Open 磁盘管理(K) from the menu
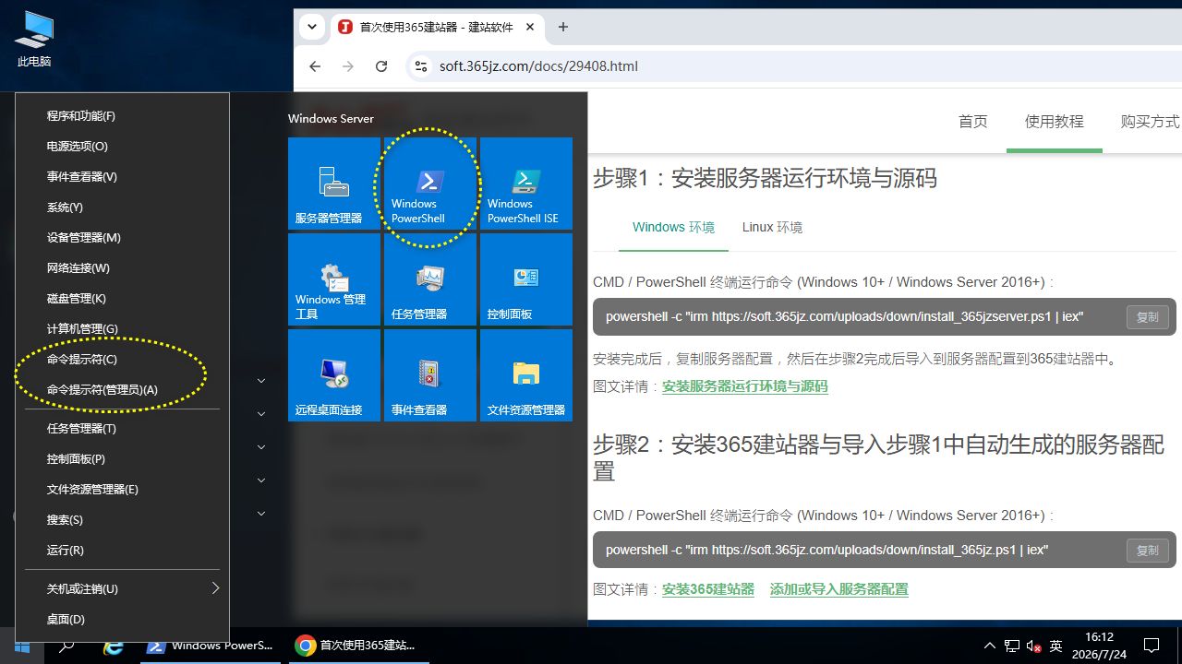 point(122,298)
